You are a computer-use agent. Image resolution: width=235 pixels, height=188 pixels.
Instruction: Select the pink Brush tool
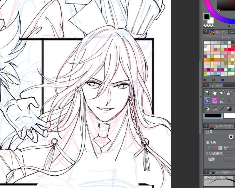215,100
